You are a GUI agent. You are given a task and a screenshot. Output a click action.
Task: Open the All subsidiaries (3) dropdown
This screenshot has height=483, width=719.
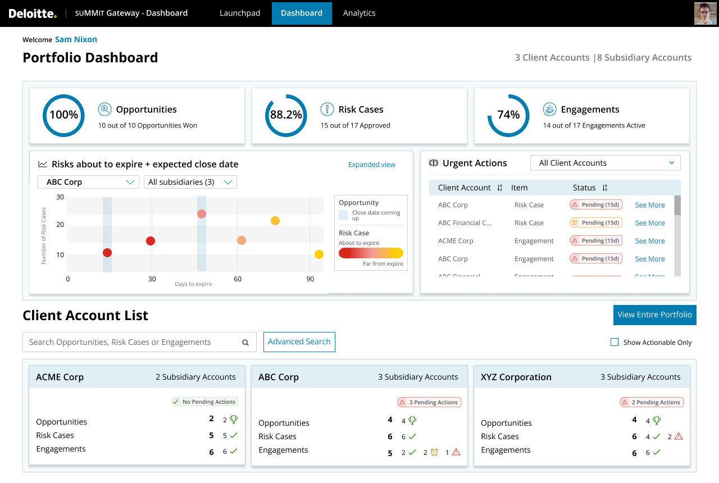point(190,182)
